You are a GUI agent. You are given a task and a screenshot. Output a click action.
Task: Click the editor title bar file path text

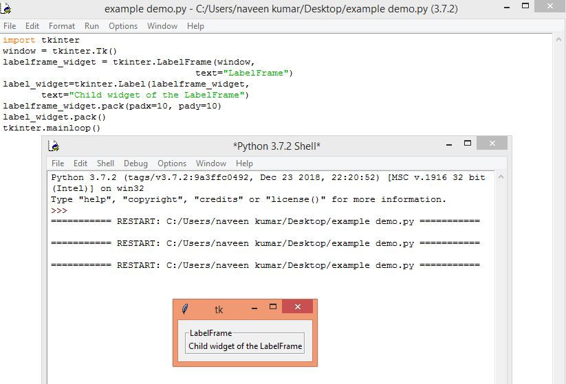click(281, 8)
